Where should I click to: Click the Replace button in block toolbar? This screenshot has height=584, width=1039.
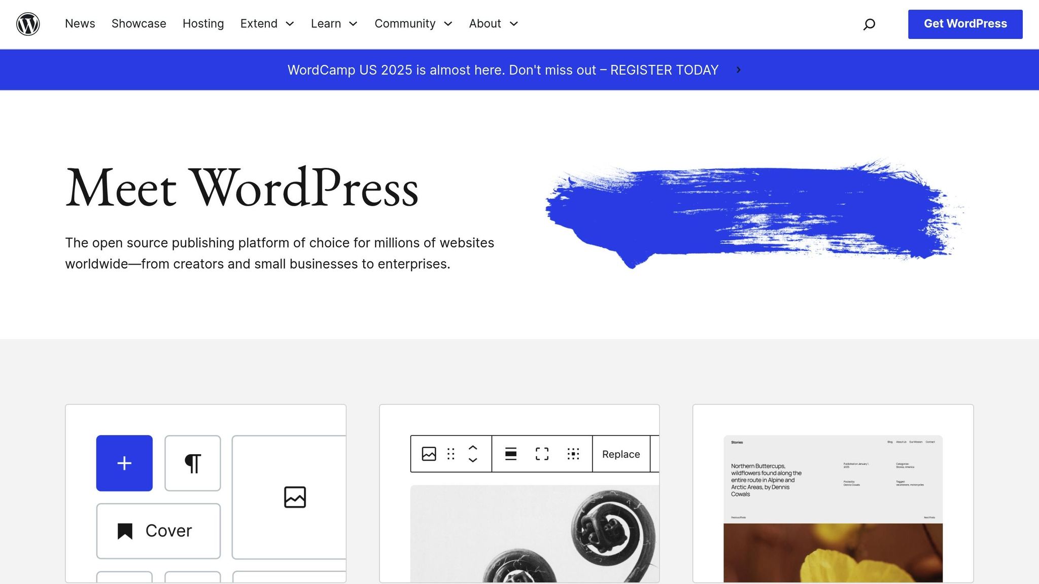[x=620, y=454]
